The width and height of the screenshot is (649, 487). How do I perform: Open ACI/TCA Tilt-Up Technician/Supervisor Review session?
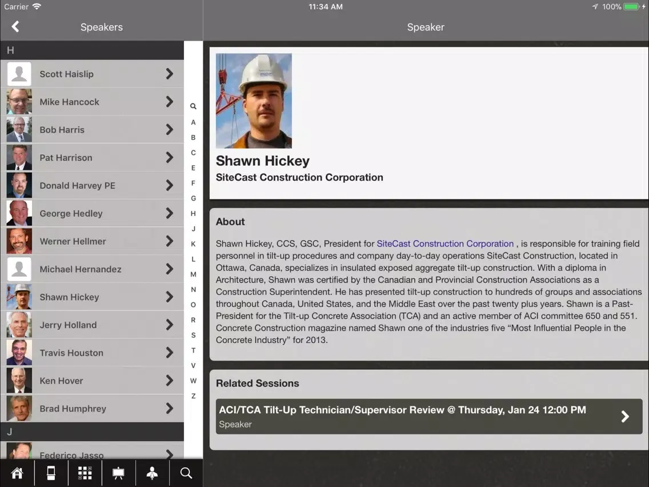pyautogui.click(x=429, y=417)
